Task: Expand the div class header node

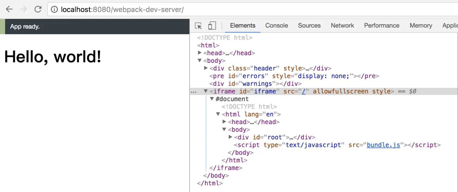Action: pyautogui.click(x=206, y=68)
